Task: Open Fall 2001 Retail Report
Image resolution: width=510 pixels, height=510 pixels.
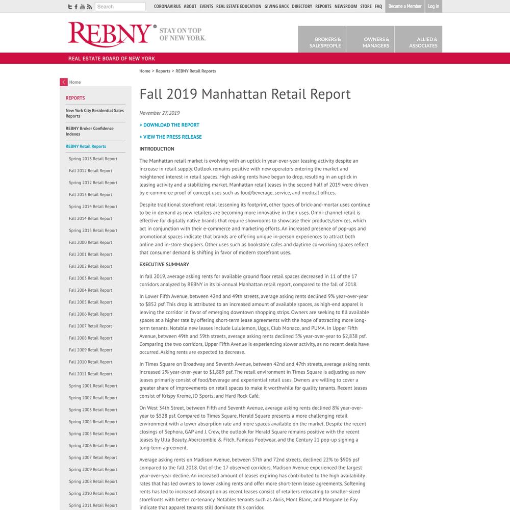Action: click(90, 254)
